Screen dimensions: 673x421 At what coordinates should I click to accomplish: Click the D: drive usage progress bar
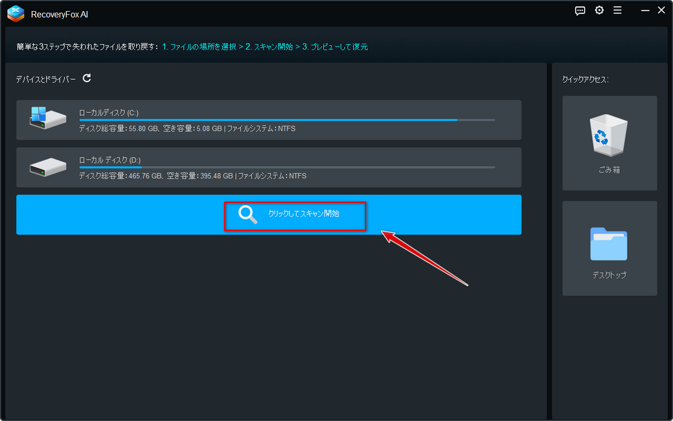[x=287, y=167]
